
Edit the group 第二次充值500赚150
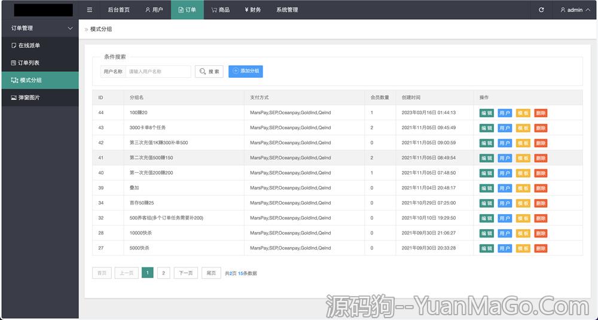pos(487,158)
